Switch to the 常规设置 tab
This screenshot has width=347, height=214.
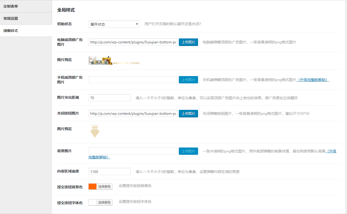26,18
